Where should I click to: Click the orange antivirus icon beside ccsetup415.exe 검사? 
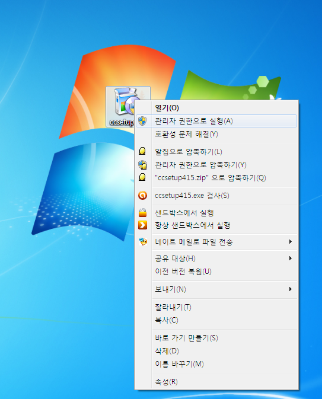point(142,196)
